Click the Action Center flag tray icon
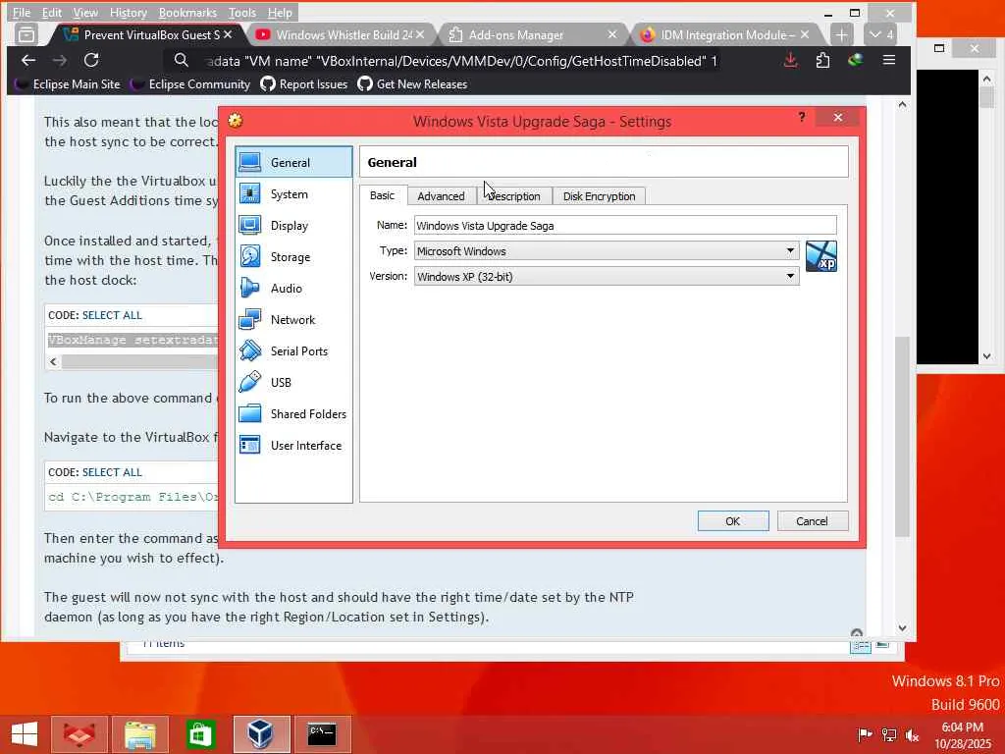Viewport: 1005px width, 754px height. (865, 734)
